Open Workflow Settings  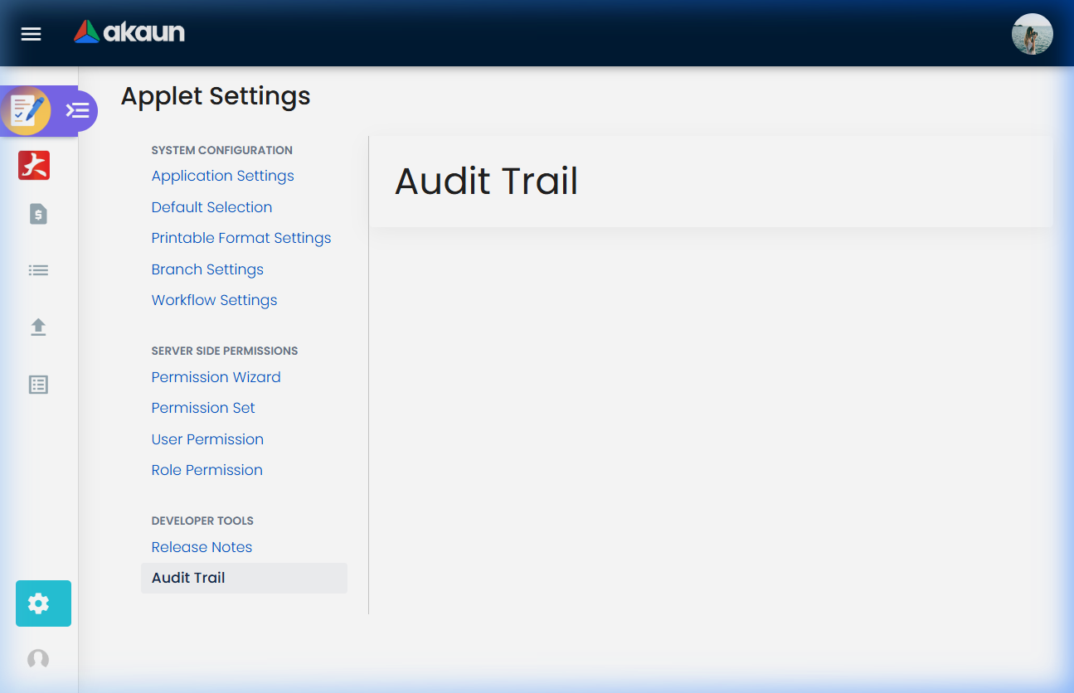point(214,300)
